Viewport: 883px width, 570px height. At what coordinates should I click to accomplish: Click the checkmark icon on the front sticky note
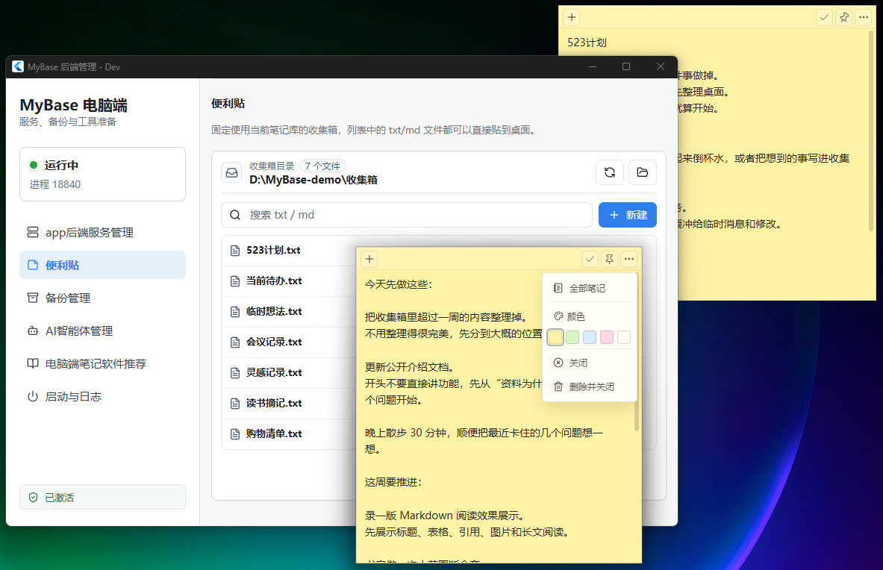coord(590,259)
